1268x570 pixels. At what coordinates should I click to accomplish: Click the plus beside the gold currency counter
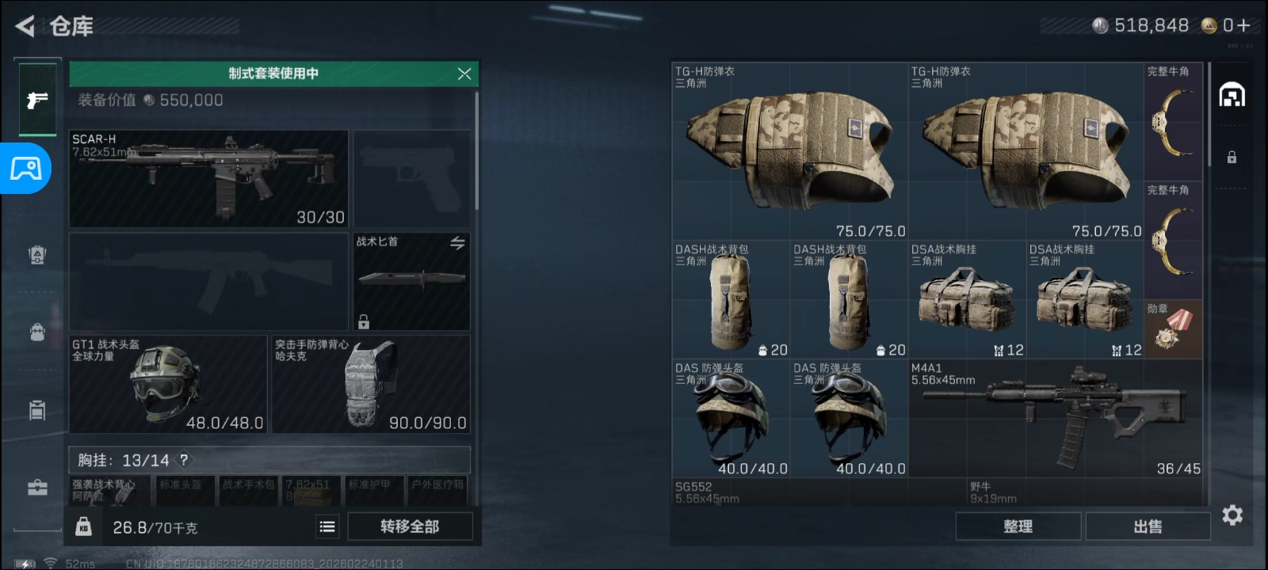(1243, 25)
